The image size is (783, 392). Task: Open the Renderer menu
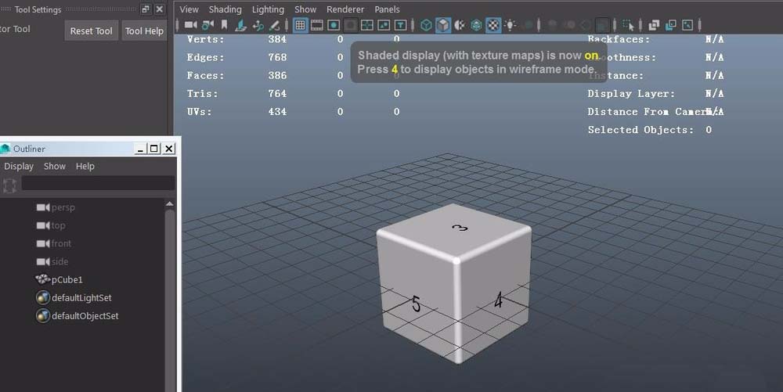[x=345, y=9]
